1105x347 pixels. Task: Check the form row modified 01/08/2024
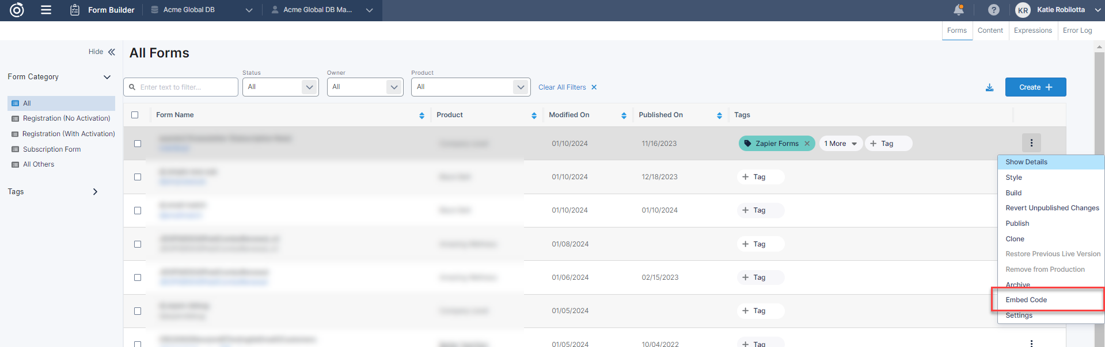138,244
